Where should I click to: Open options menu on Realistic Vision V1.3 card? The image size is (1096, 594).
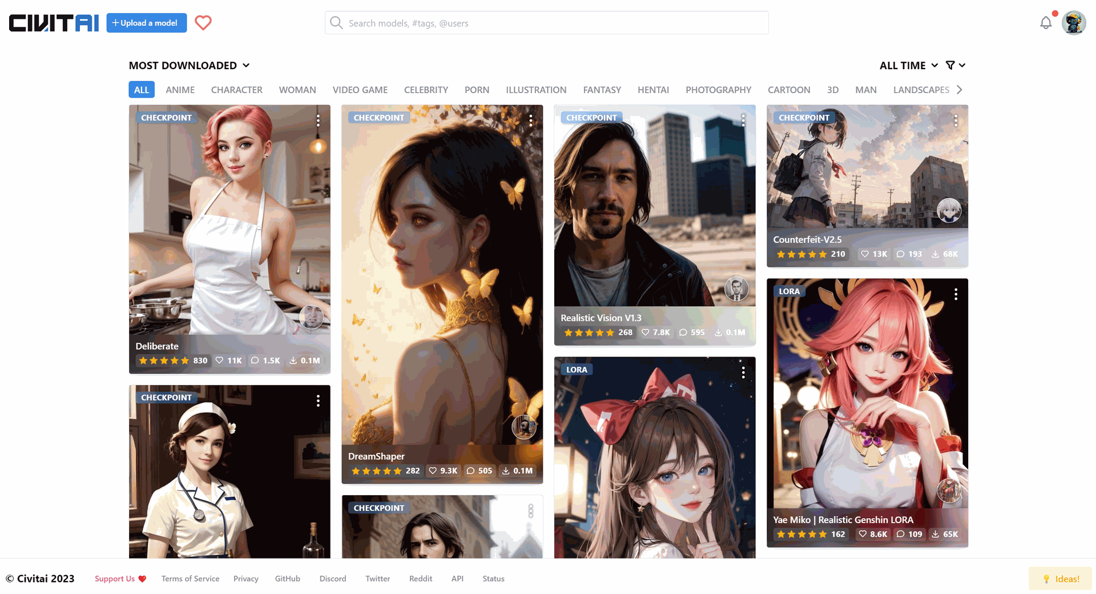[743, 120]
